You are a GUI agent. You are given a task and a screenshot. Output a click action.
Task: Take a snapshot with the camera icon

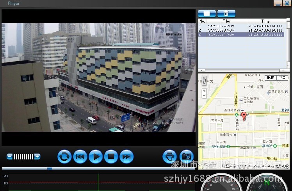pos(187,157)
